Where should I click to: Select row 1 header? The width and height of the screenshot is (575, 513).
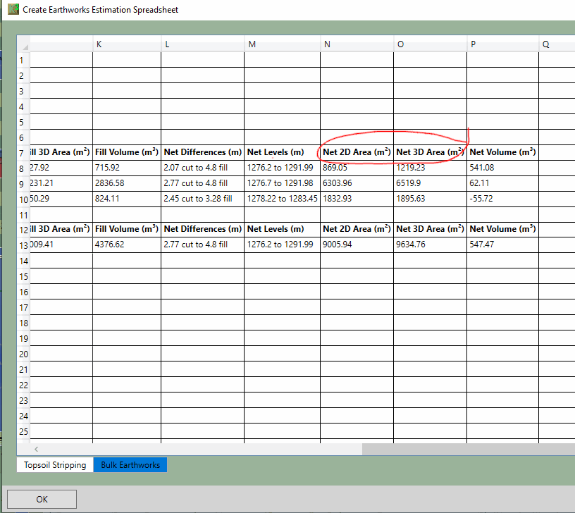tap(23, 60)
